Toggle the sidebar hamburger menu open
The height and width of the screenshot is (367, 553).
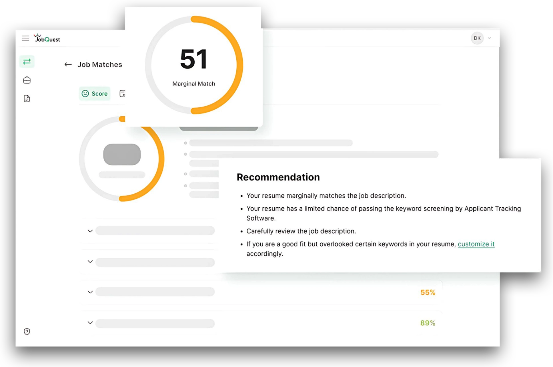pos(25,38)
